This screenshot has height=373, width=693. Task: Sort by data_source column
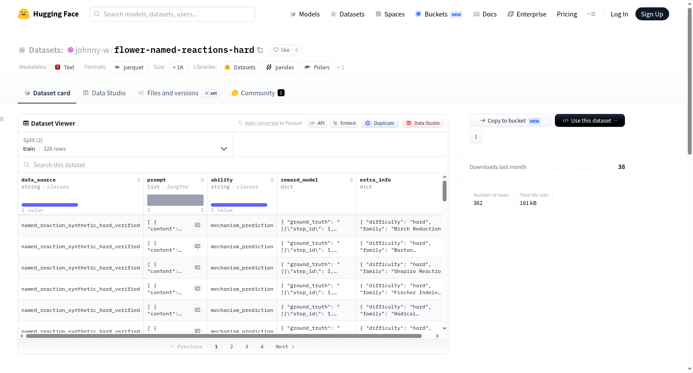(x=139, y=180)
